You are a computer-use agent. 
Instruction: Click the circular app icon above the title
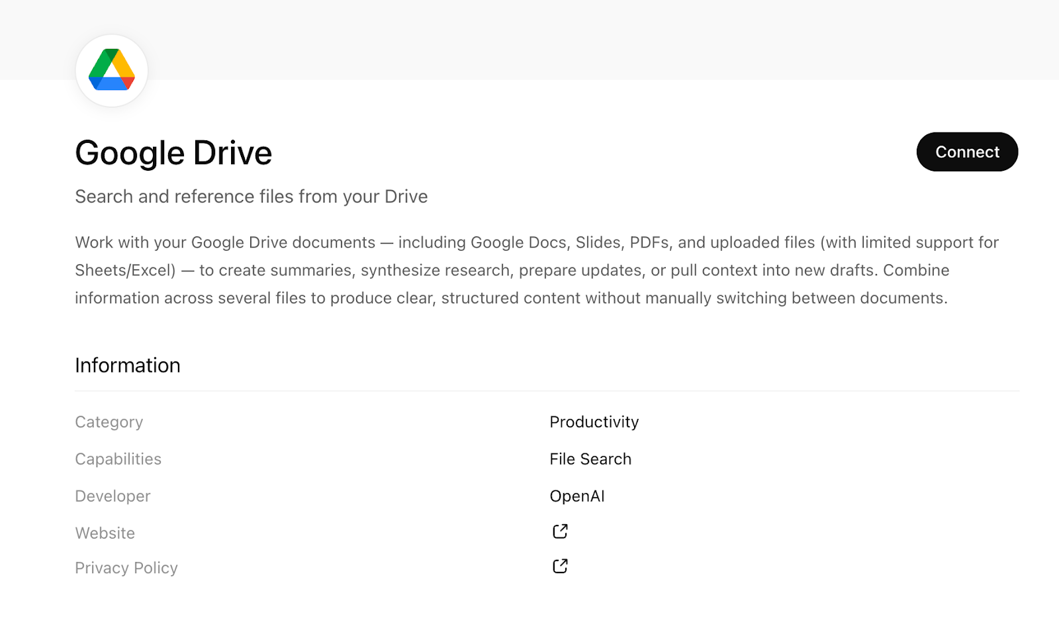[111, 69]
